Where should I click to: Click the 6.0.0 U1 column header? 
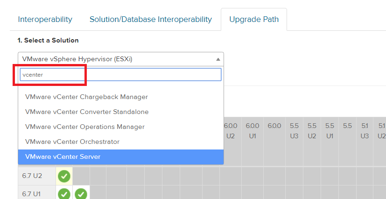[253, 142]
